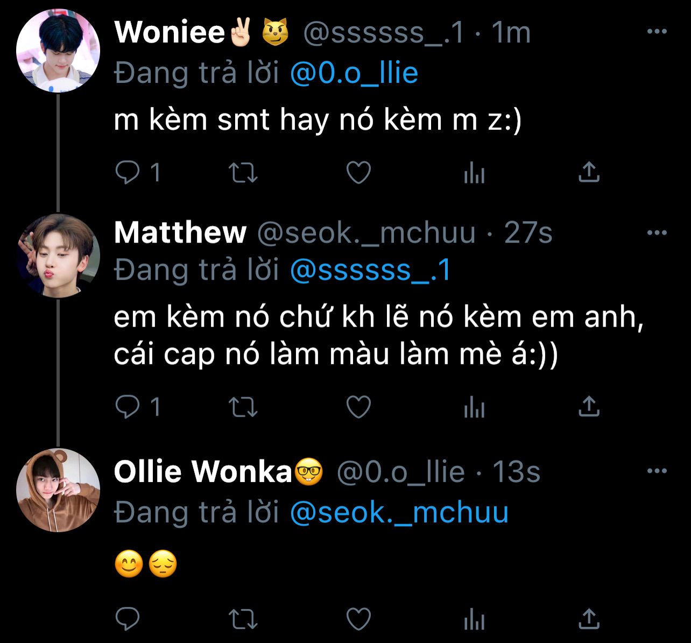
Task: Reply to Woniee's tweet
Action: (128, 173)
